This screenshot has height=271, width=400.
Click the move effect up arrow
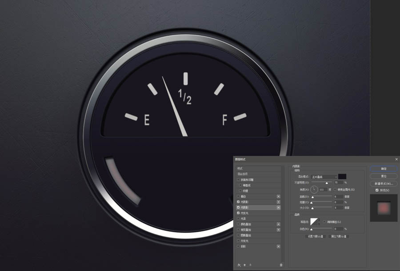pyautogui.click(x=244, y=265)
